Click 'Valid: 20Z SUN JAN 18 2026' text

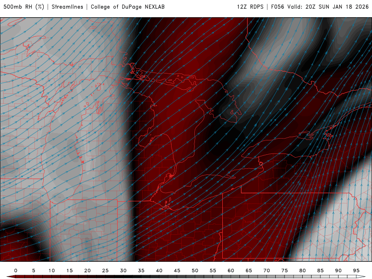coord(328,7)
